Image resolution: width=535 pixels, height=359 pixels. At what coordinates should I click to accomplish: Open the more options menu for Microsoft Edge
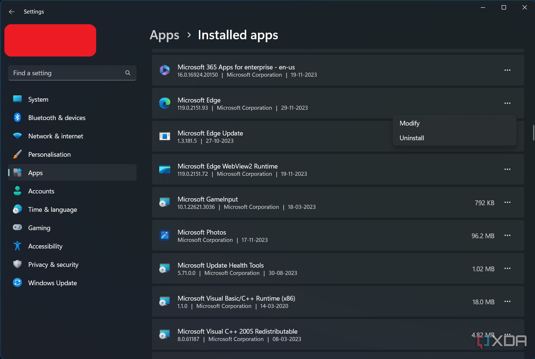(x=507, y=103)
